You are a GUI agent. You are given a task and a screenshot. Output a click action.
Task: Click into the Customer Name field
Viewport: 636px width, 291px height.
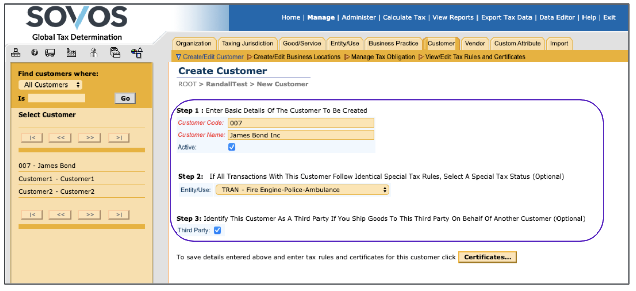tap(301, 135)
